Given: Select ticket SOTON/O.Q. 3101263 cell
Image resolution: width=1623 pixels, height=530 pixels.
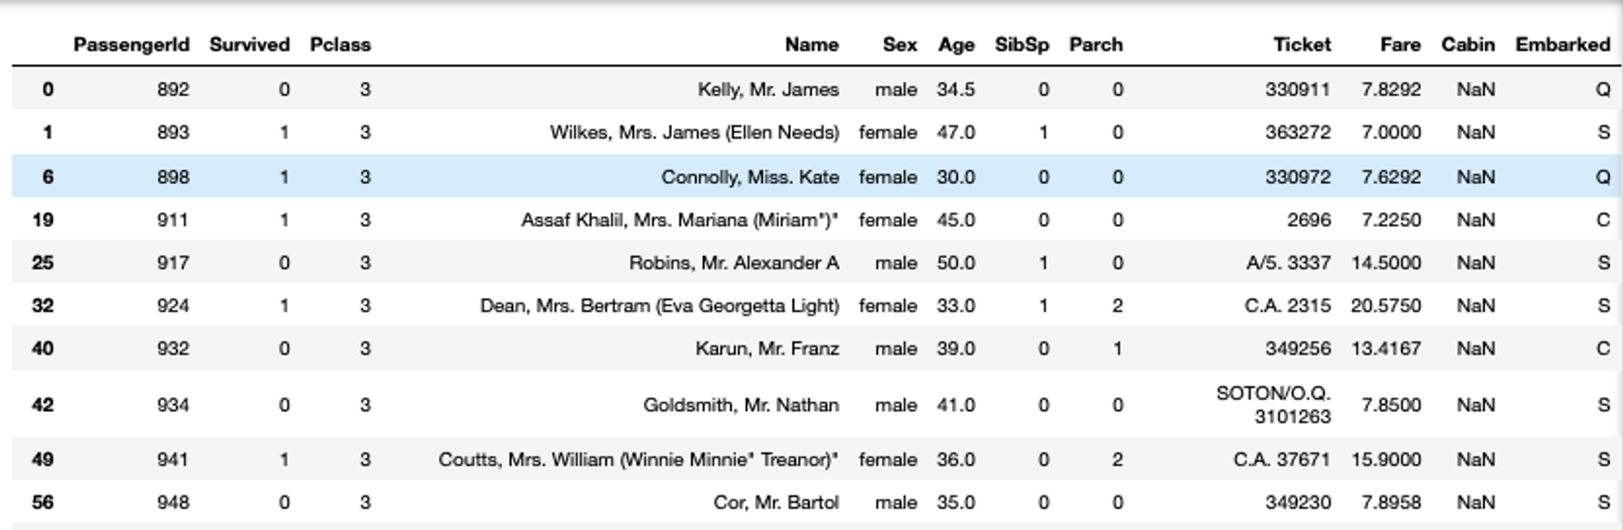Looking at the screenshot, I should coord(1273,404).
